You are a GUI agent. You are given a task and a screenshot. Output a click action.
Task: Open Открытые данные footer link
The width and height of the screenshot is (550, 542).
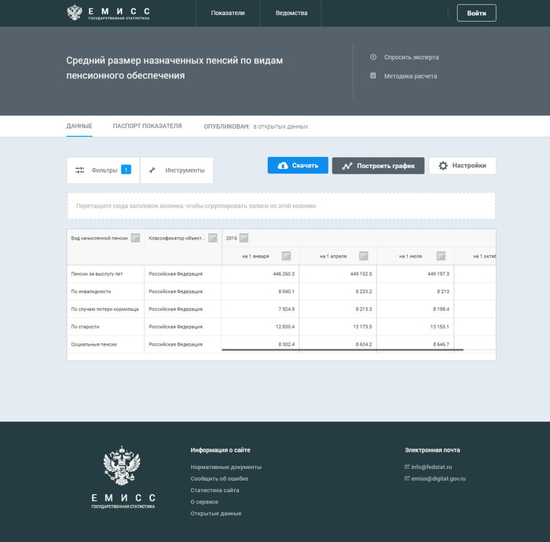tap(216, 513)
